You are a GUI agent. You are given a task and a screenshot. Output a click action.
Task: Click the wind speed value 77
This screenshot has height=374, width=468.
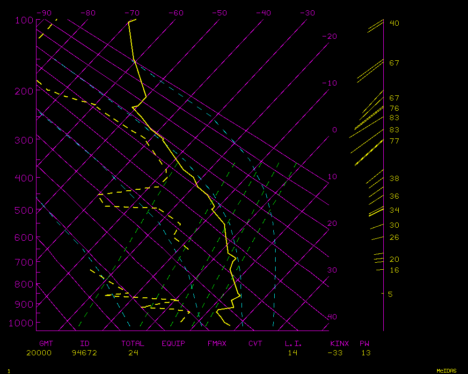tap(394, 141)
